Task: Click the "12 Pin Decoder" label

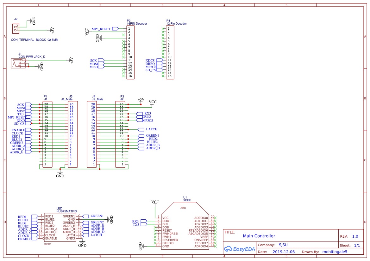Action: coord(177,24)
